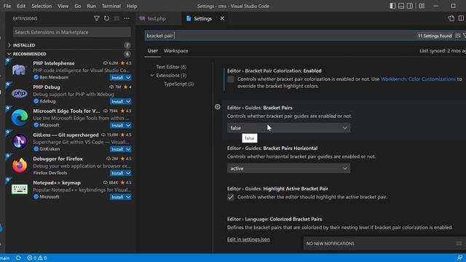Click the Last synced status text

(443, 51)
